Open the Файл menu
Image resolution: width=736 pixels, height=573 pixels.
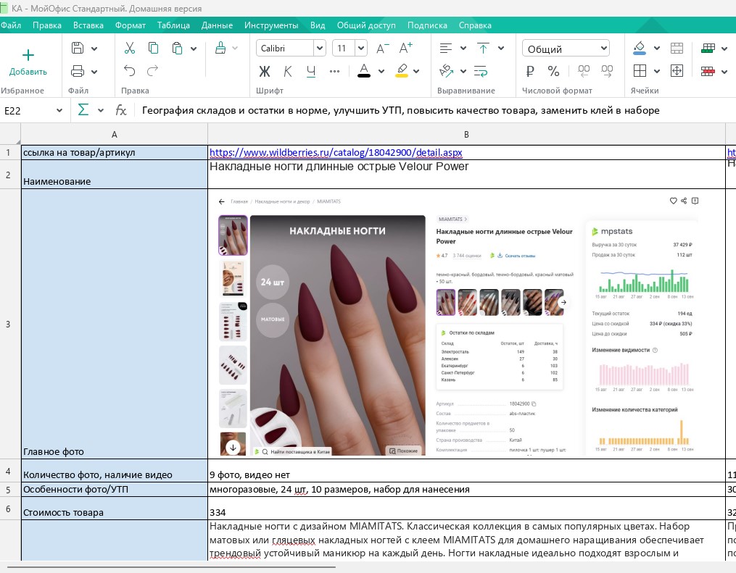(x=11, y=25)
